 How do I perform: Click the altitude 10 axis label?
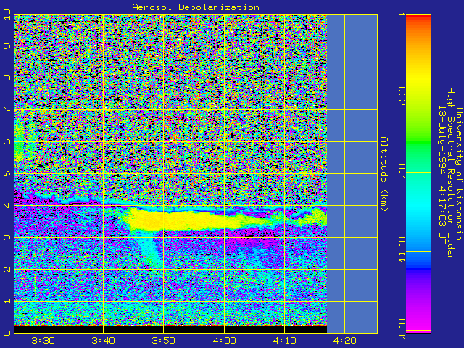[x=7, y=14]
